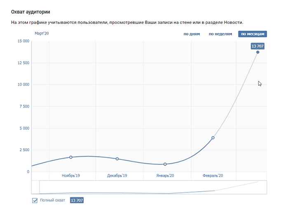Select the 'по неделям' tab

pos(220,34)
